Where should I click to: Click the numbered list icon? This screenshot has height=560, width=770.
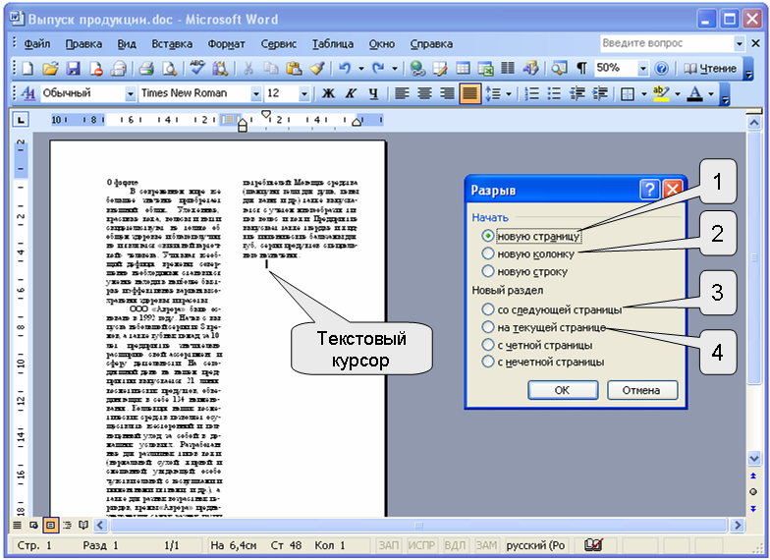531,94
